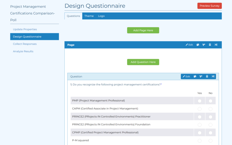Click the CPMP (Certified Project Management Professional) label
The width and height of the screenshot is (232, 145).
click(105, 133)
